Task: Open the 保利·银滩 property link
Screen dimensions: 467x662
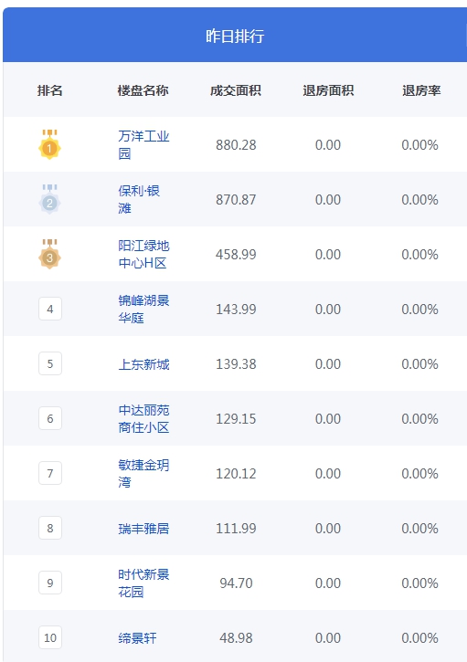Action: (x=139, y=199)
